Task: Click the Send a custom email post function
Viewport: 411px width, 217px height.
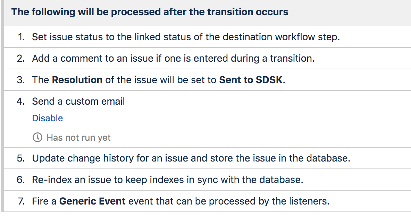Action: [78, 101]
